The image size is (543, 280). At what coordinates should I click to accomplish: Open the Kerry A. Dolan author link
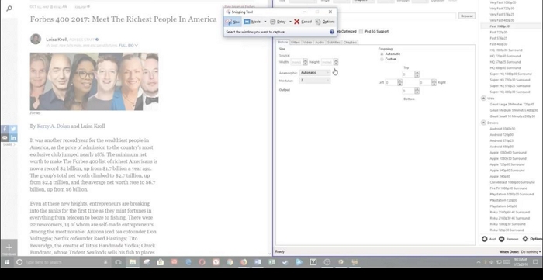point(54,126)
